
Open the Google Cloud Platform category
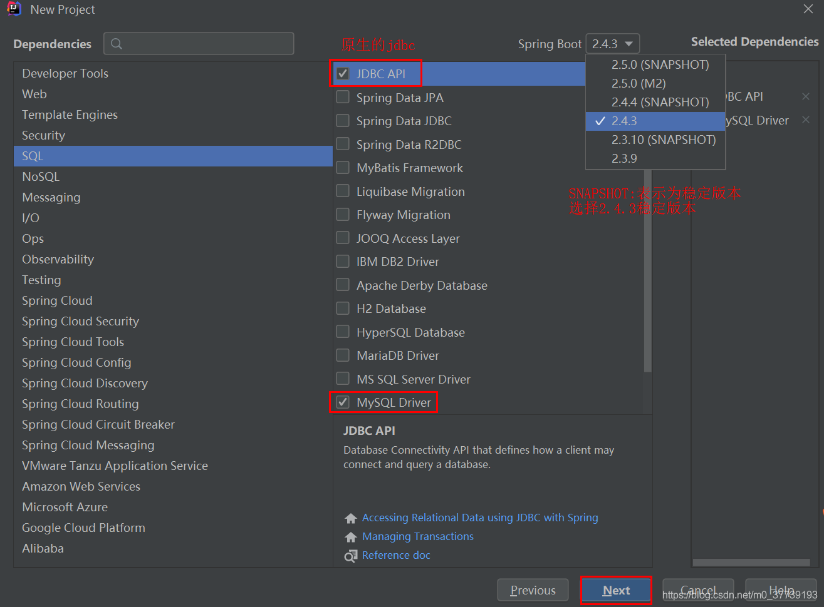coord(173,528)
